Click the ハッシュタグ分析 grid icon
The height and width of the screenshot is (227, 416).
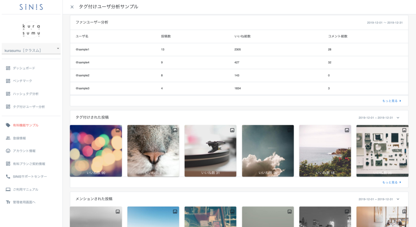point(8,94)
